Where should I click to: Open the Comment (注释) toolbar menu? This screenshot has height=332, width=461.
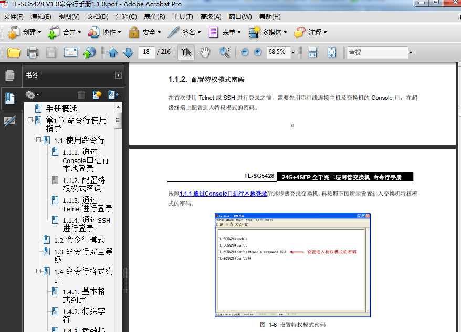pos(310,33)
